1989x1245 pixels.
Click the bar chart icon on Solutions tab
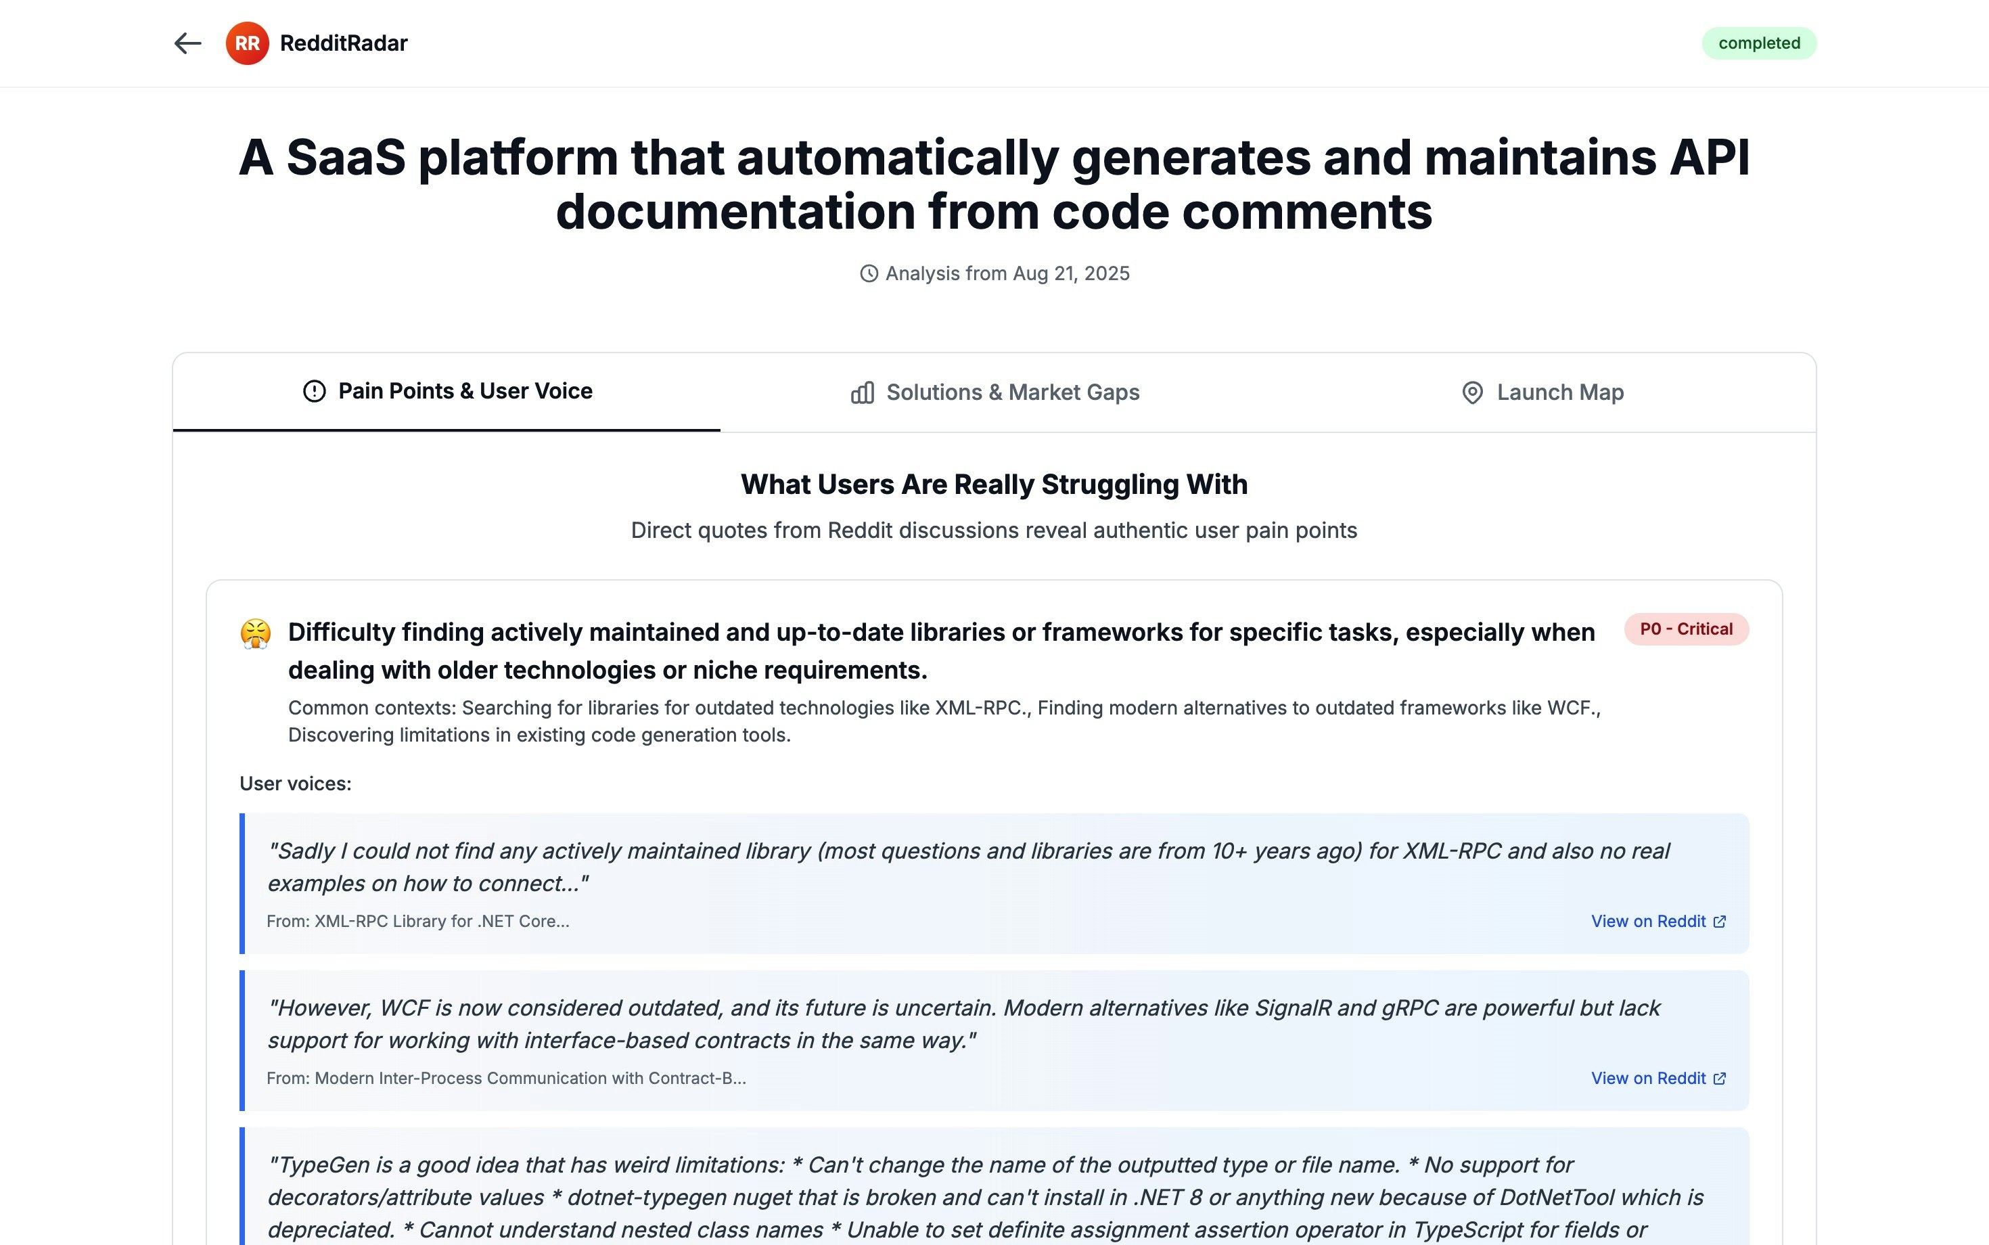[x=862, y=392]
